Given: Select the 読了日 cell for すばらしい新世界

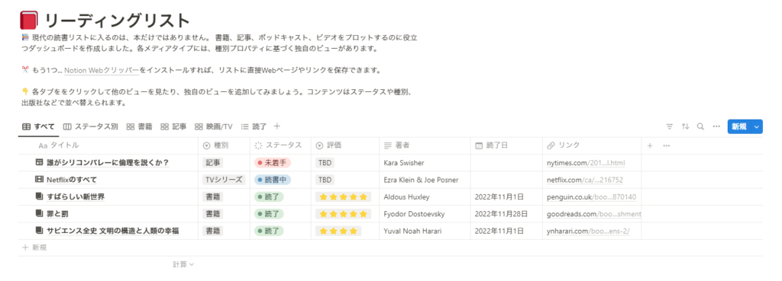Looking at the screenshot, I should [x=507, y=197].
